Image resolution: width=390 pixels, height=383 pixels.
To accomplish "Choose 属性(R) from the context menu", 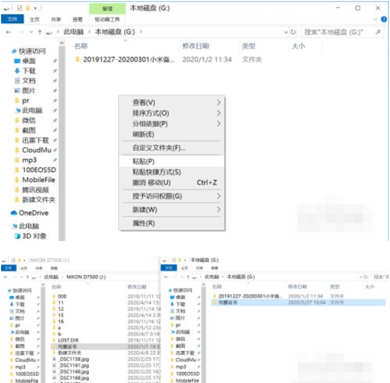I will [x=144, y=223].
